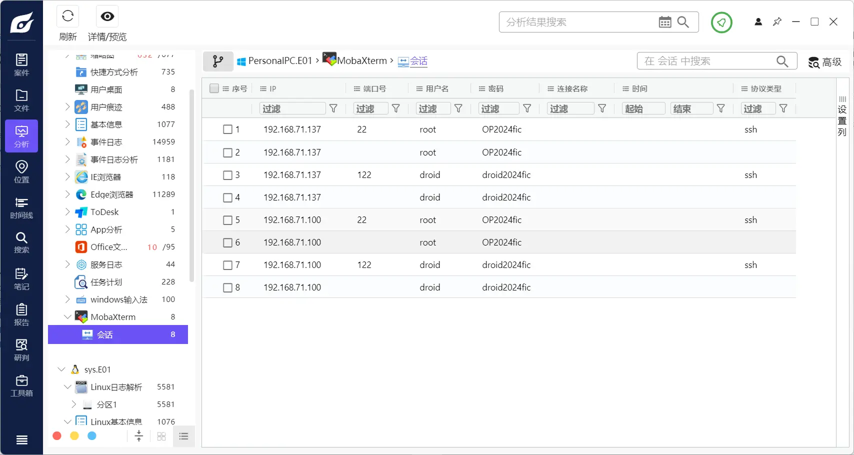Open the Details/Preview (详情/预览) eye icon
854x455 pixels.
pyautogui.click(x=107, y=16)
